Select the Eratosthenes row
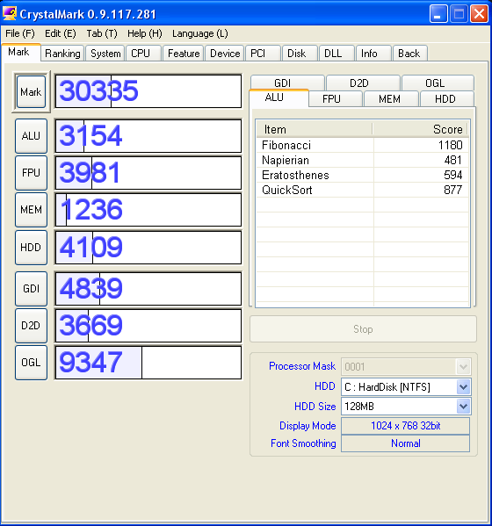The width and height of the screenshot is (492, 526). pyautogui.click(x=363, y=175)
